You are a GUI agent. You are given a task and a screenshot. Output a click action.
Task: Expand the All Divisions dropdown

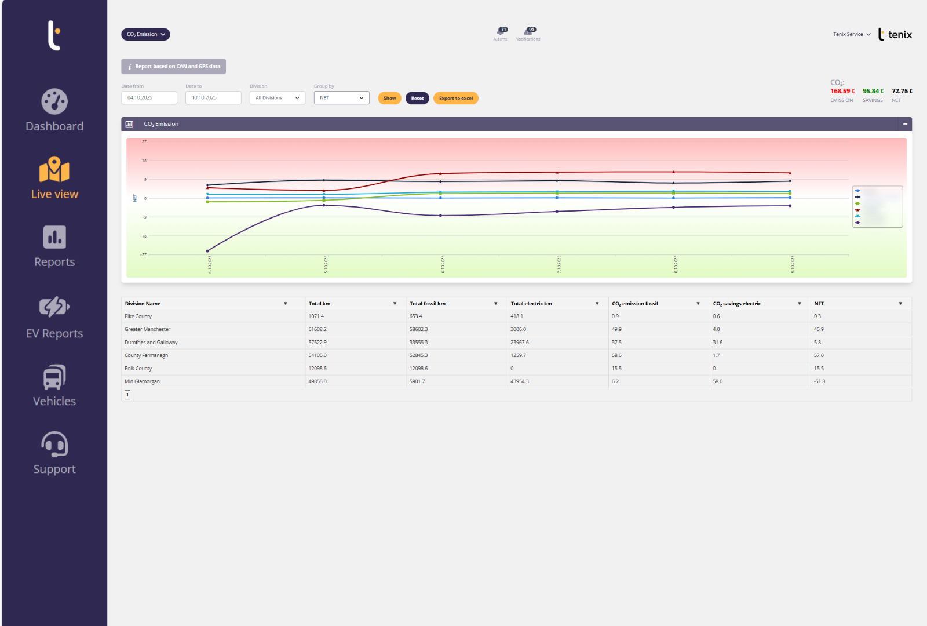point(278,98)
